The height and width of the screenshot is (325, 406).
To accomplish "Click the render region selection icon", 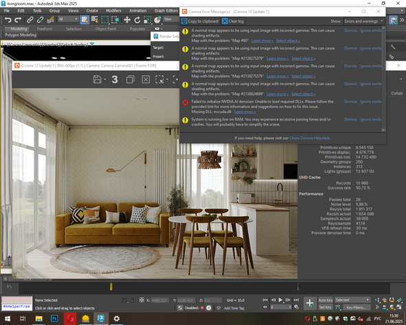I will [160, 79].
